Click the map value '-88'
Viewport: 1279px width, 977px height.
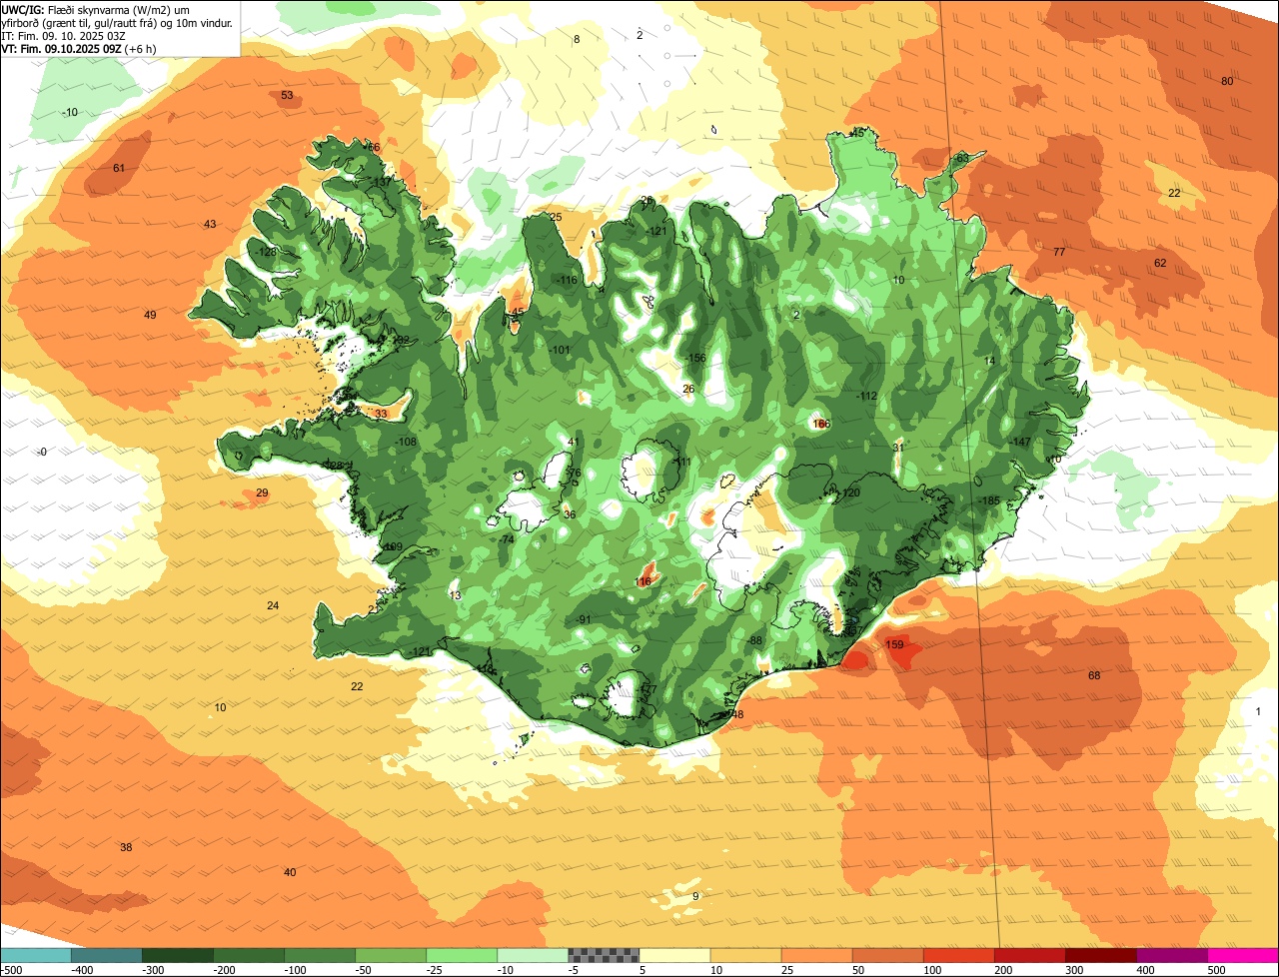[755, 640]
